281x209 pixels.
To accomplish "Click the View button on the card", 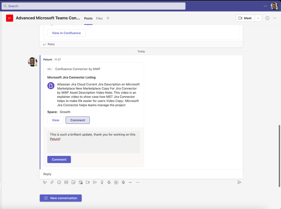I will [56, 120].
